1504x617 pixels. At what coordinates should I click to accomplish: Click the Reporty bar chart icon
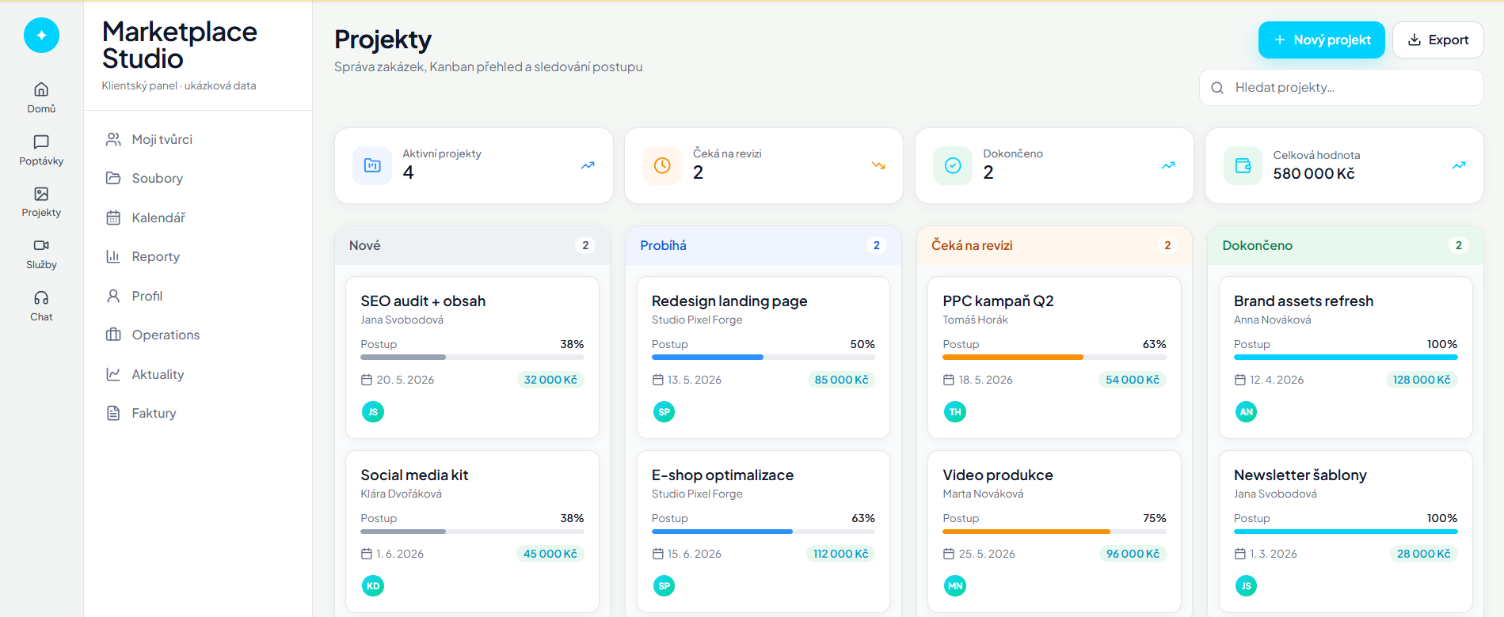coord(113,256)
